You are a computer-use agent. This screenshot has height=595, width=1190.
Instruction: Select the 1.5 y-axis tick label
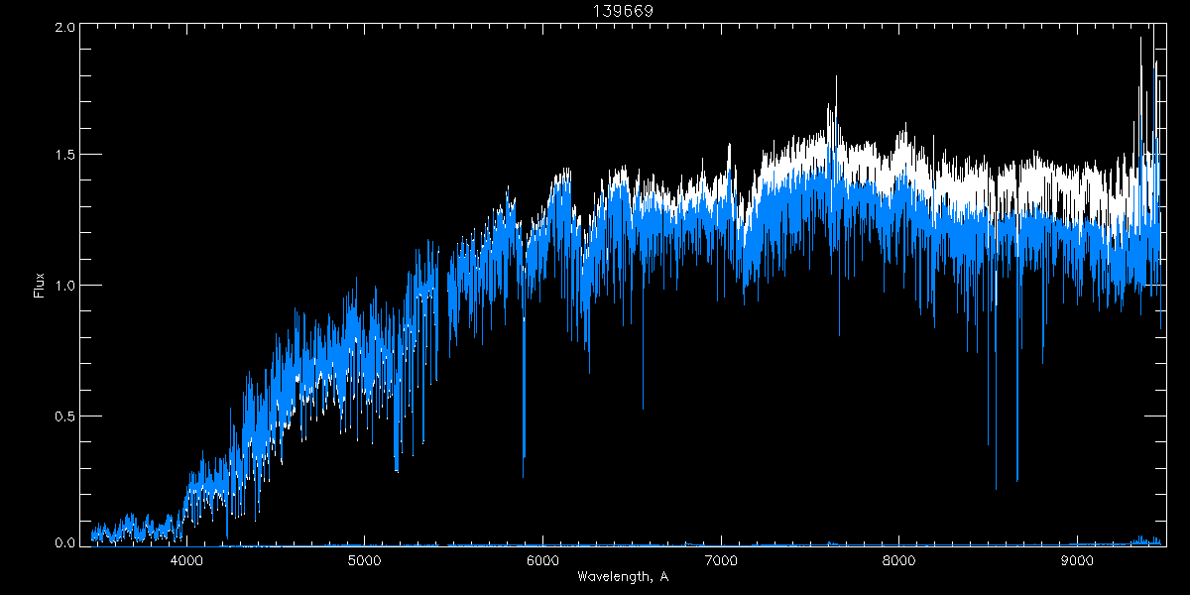point(65,156)
